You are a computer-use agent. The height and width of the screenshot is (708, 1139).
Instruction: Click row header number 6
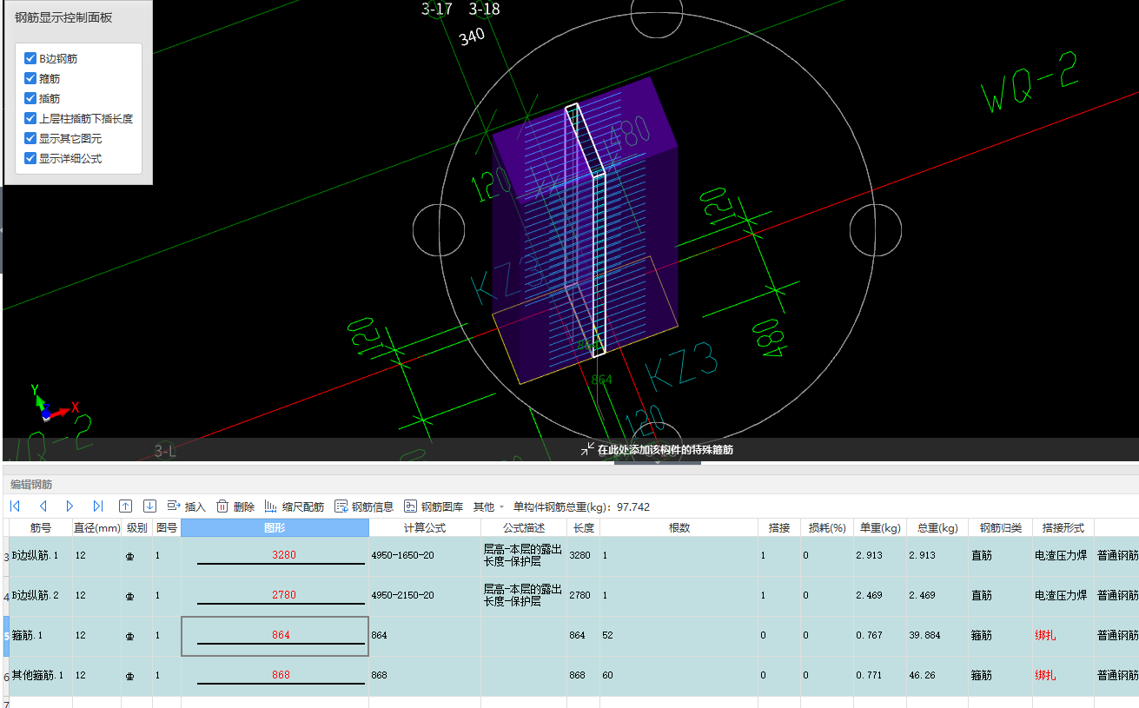coord(5,676)
